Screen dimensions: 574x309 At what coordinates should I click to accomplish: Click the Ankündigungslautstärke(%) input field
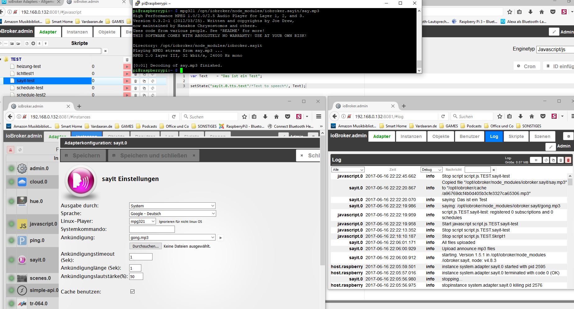tap(136, 276)
